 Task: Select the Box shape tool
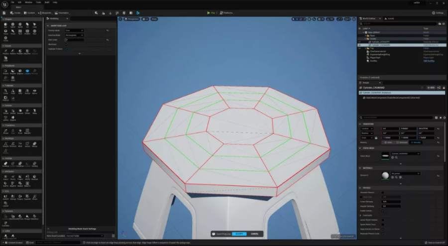5,25
